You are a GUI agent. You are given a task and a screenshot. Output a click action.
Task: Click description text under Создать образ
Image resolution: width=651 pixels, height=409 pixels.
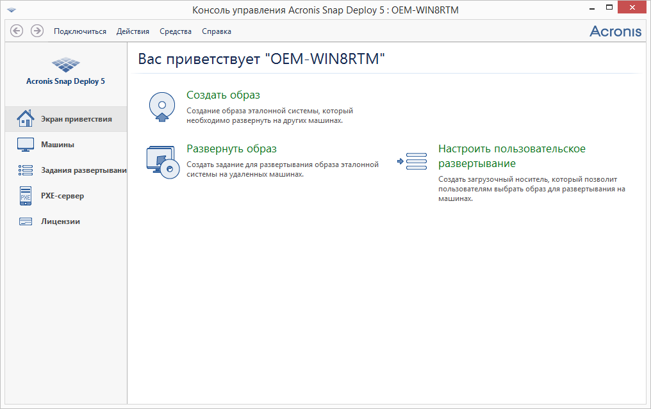coord(270,116)
